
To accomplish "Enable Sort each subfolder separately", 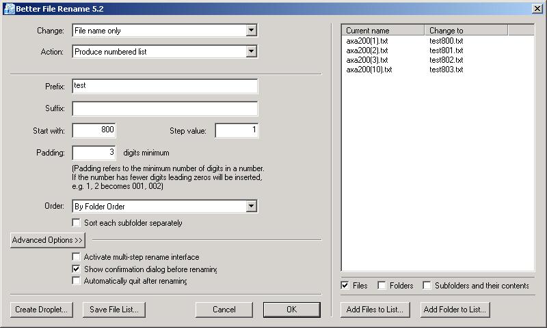I will coord(76,222).
